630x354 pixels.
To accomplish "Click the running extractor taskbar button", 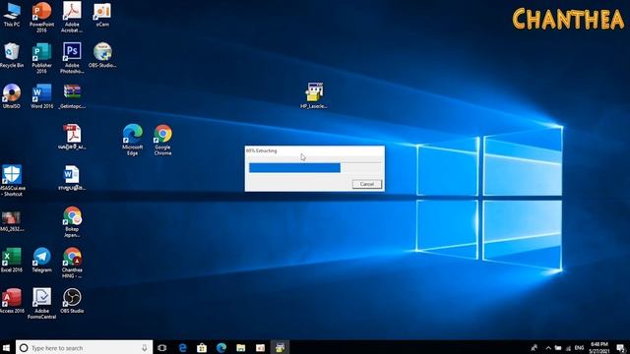I will point(280,347).
